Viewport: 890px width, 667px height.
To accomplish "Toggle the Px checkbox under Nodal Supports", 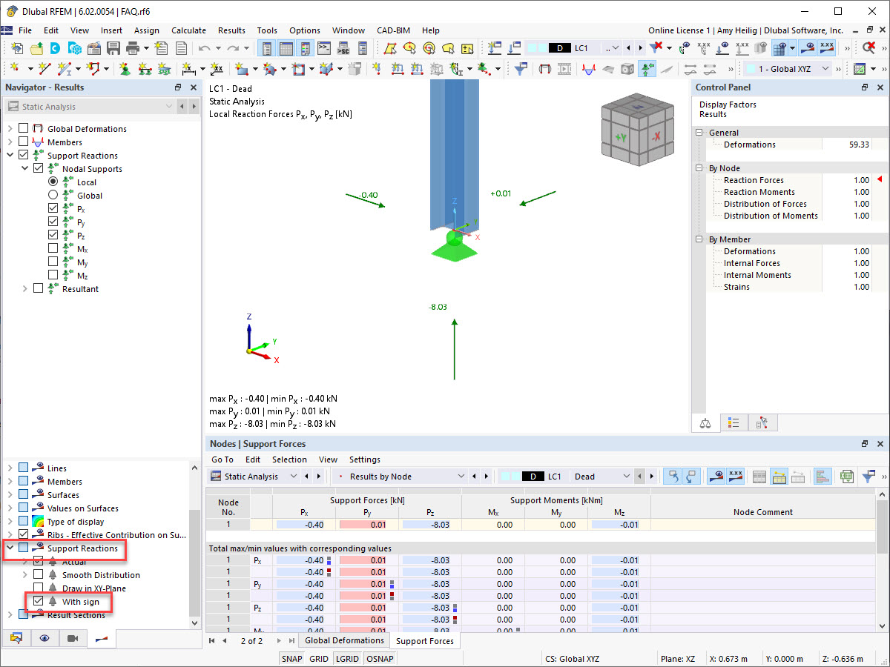I will click(x=52, y=208).
